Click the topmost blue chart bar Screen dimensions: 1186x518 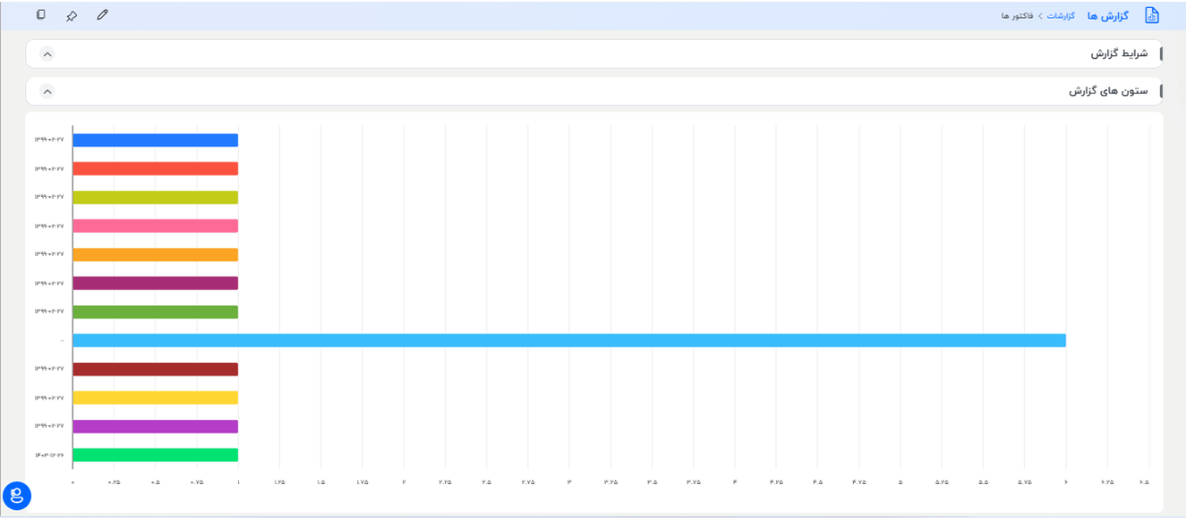tap(155, 141)
